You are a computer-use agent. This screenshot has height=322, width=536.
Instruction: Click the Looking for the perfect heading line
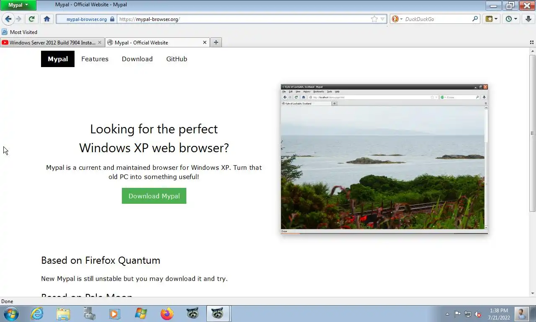(x=154, y=129)
